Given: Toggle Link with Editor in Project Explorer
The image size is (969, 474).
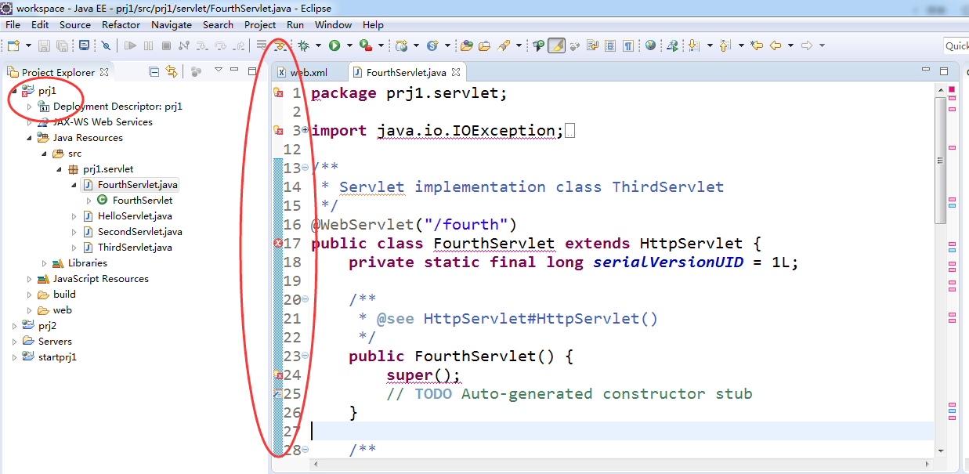Looking at the screenshot, I should (x=172, y=72).
